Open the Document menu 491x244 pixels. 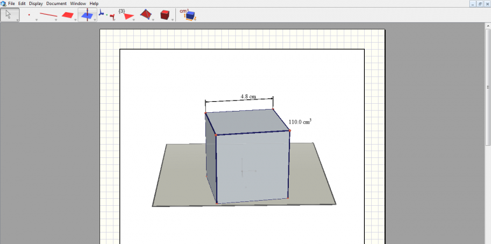coord(56,3)
